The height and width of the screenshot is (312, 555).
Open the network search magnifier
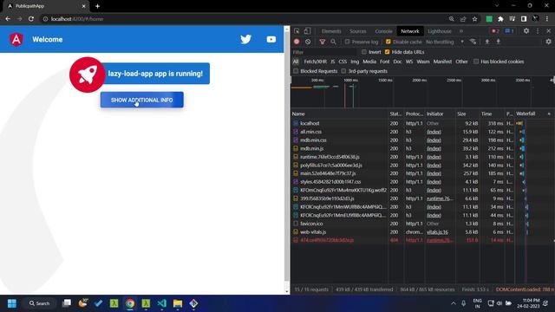[x=333, y=42]
